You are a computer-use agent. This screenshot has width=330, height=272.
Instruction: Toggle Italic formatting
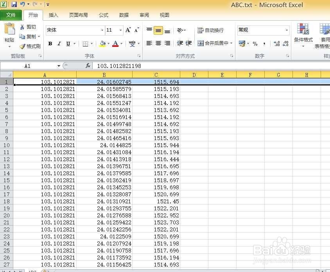pyautogui.click(x=59, y=44)
